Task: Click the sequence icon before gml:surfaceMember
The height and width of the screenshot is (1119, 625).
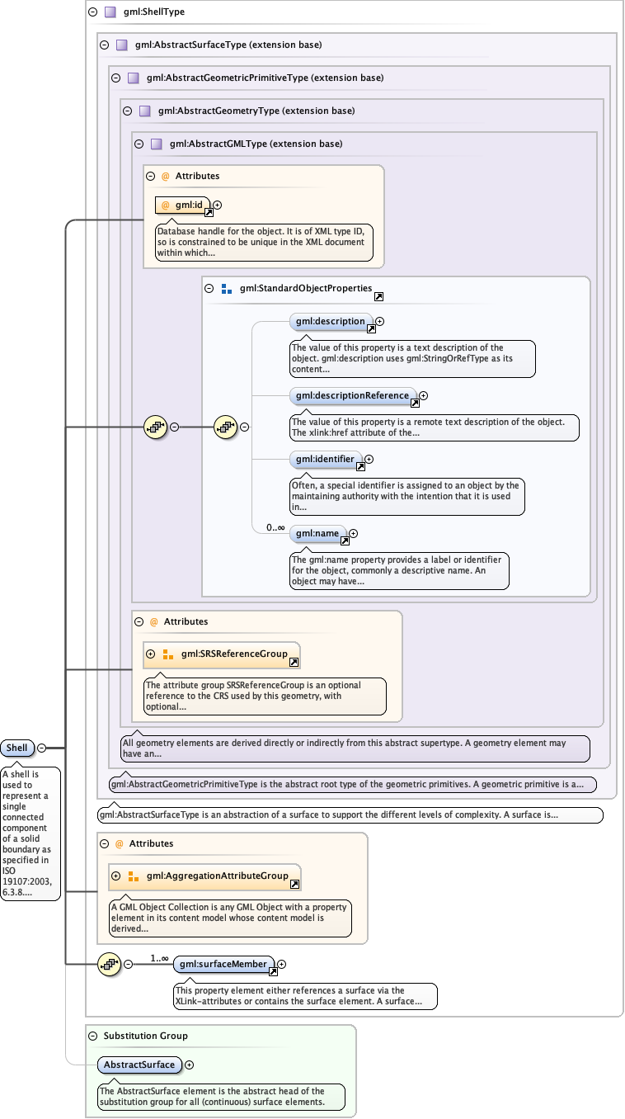Action: coord(110,964)
